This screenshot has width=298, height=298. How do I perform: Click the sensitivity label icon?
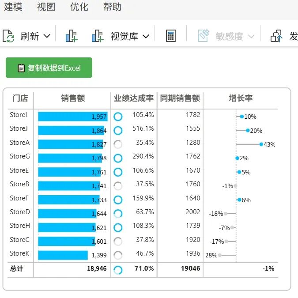pyautogui.click(x=204, y=36)
